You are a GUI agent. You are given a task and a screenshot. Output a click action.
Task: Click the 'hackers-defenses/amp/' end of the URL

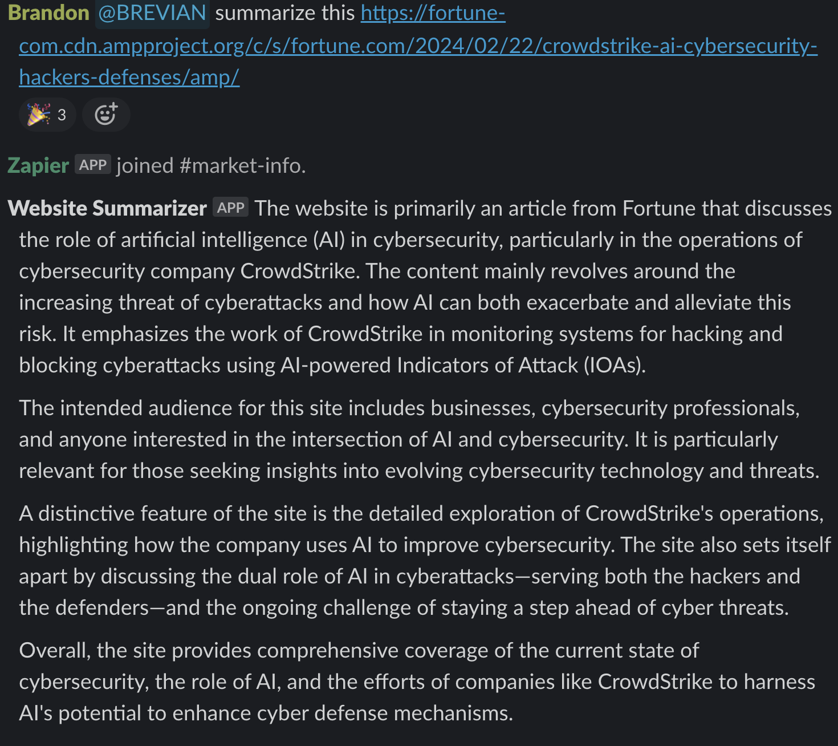point(129,76)
